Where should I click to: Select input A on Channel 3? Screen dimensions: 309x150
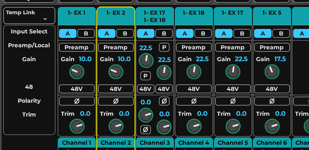coord(146,33)
